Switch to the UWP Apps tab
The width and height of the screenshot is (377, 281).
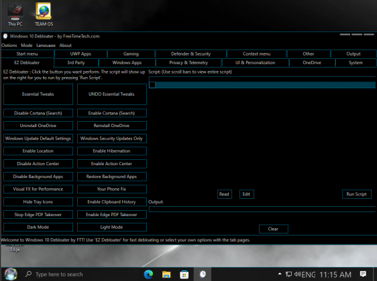[x=80, y=54]
